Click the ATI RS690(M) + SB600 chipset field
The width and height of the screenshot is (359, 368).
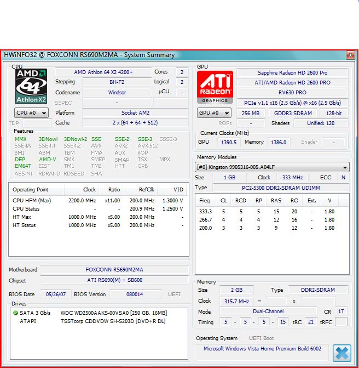[x=114, y=280]
